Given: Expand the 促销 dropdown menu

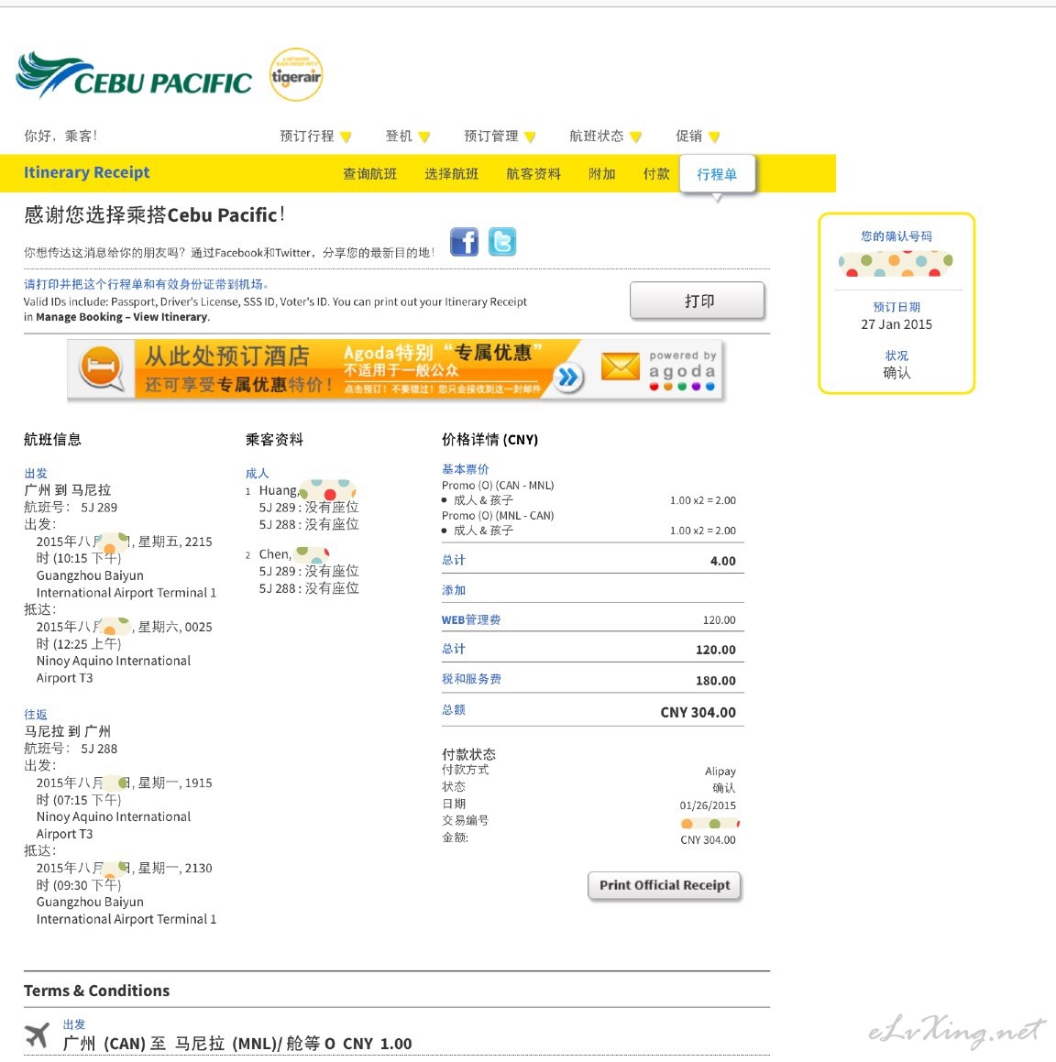Looking at the screenshot, I should point(698,137).
